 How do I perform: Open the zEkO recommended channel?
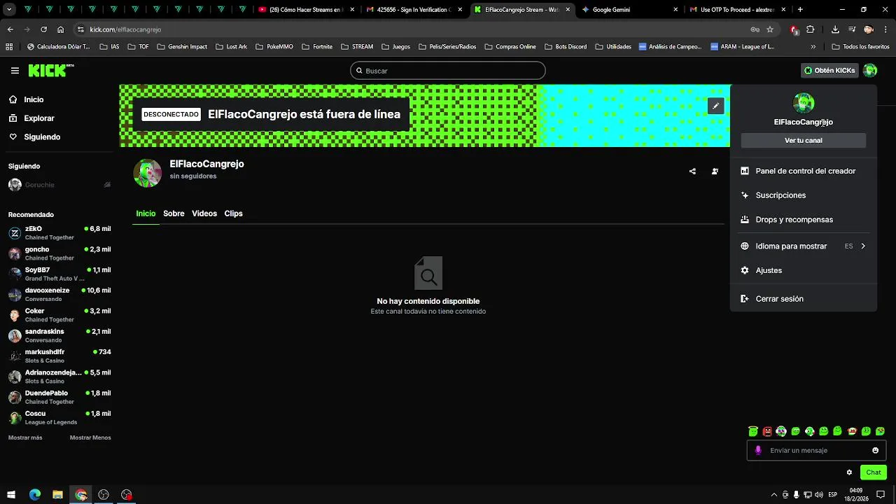tap(59, 233)
